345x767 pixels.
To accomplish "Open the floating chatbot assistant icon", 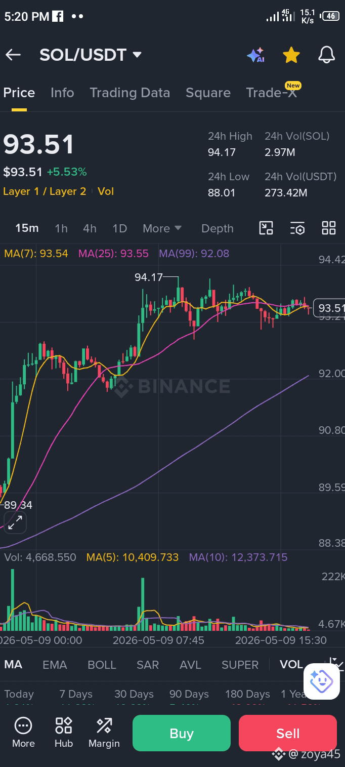I will tap(322, 681).
